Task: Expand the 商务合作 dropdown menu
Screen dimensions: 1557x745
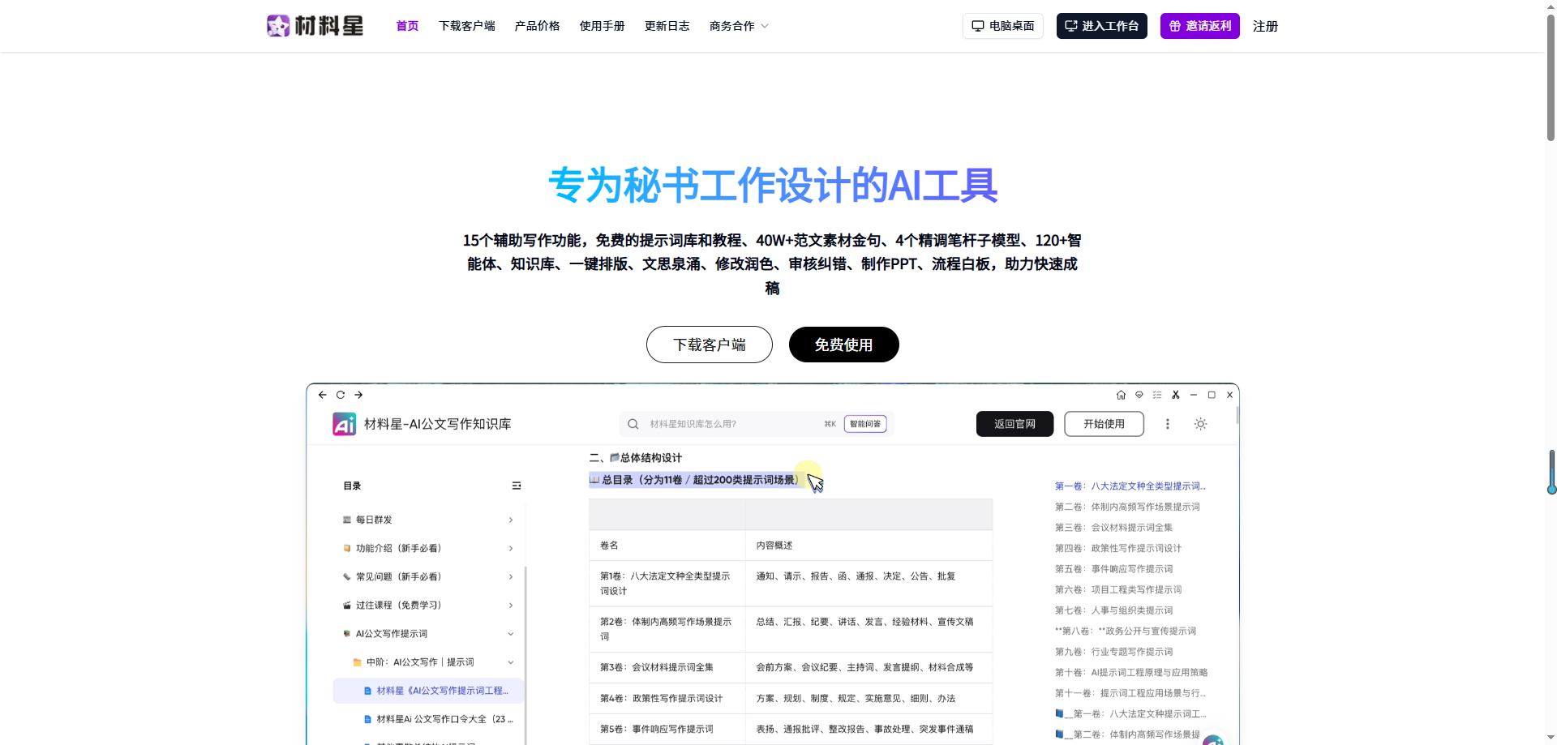Action: pyautogui.click(x=739, y=26)
